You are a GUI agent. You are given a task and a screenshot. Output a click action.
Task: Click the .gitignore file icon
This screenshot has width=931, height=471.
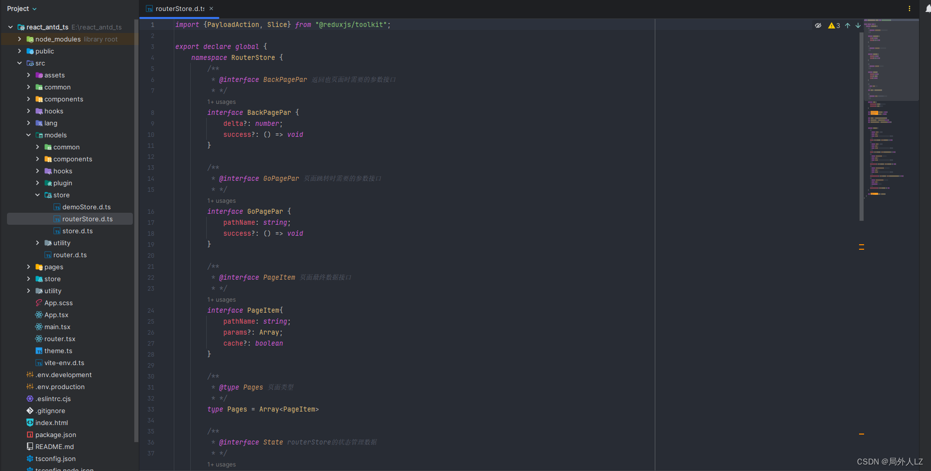point(30,411)
